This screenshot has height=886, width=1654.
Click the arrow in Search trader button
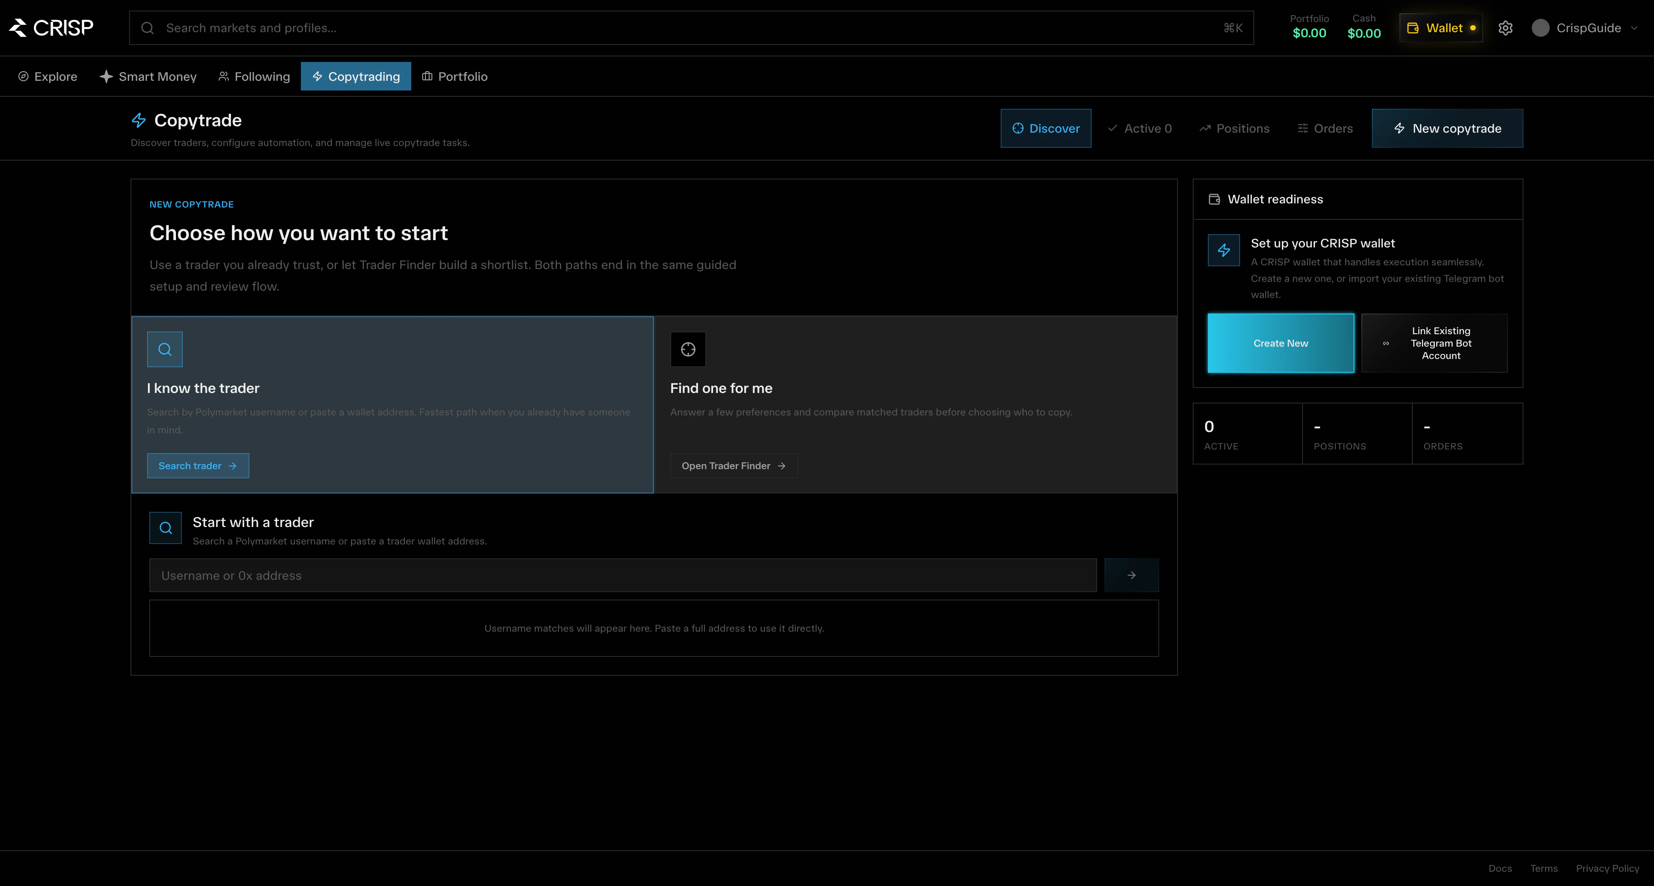click(x=232, y=466)
